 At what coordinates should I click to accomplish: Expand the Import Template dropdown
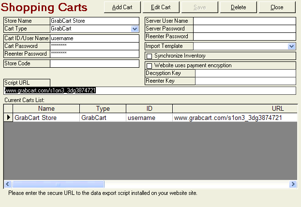(292, 46)
